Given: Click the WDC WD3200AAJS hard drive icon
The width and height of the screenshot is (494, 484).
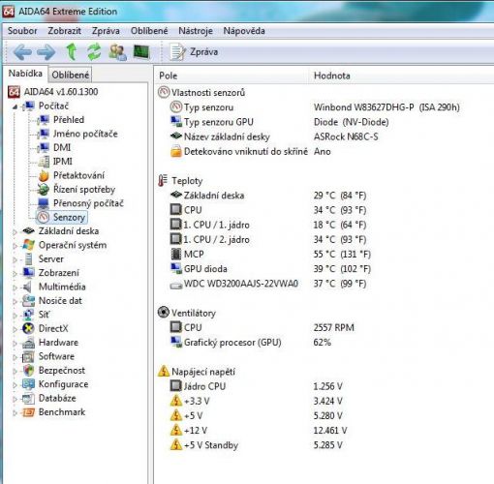Looking at the screenshot, I should 176,285.
